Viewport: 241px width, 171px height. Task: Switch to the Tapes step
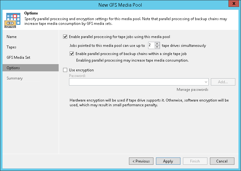pos(12,47)
